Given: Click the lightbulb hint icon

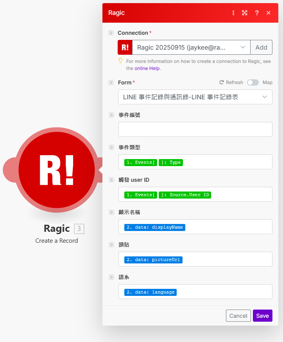Looking at the screenshot, I should (120, 61).
